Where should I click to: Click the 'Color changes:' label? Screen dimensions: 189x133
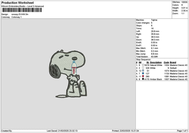coord(143,23)
